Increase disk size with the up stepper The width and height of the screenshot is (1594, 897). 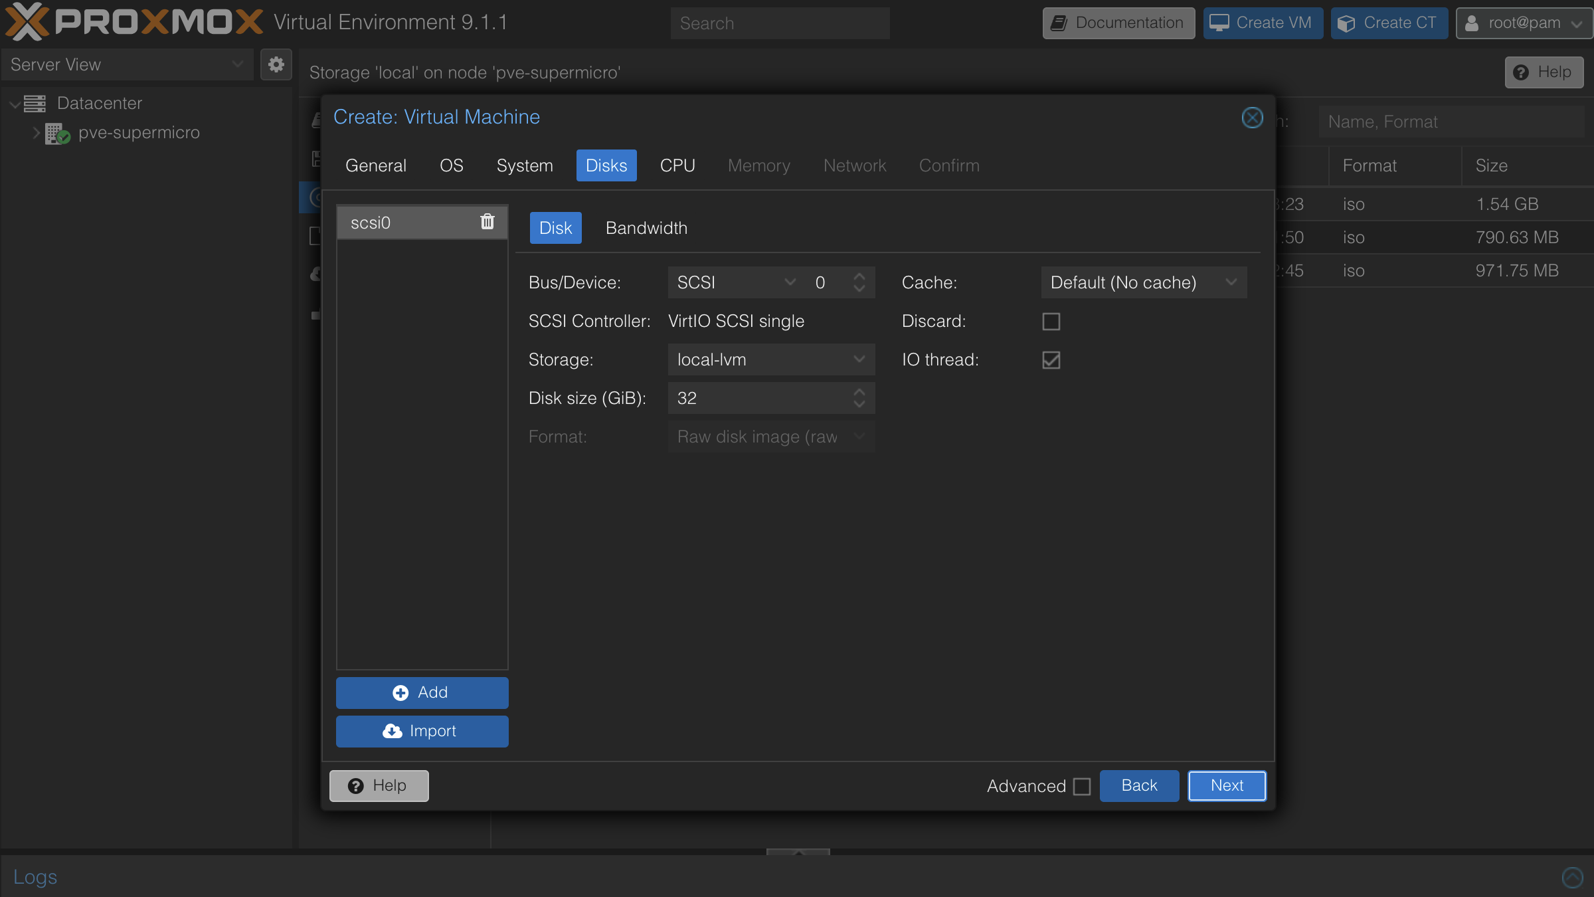point(859,392)
